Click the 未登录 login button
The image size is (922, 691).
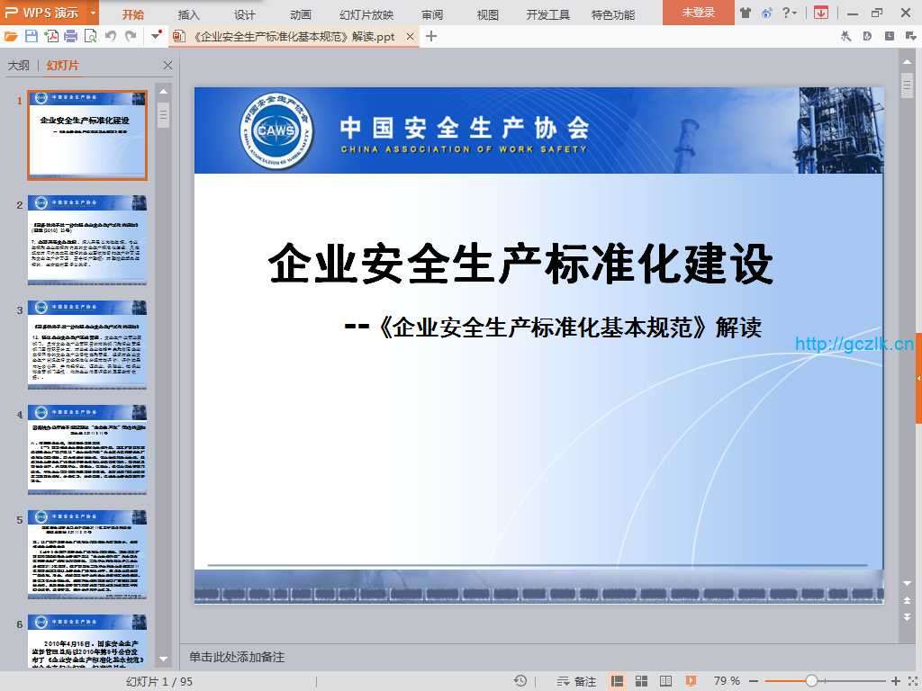698,13
